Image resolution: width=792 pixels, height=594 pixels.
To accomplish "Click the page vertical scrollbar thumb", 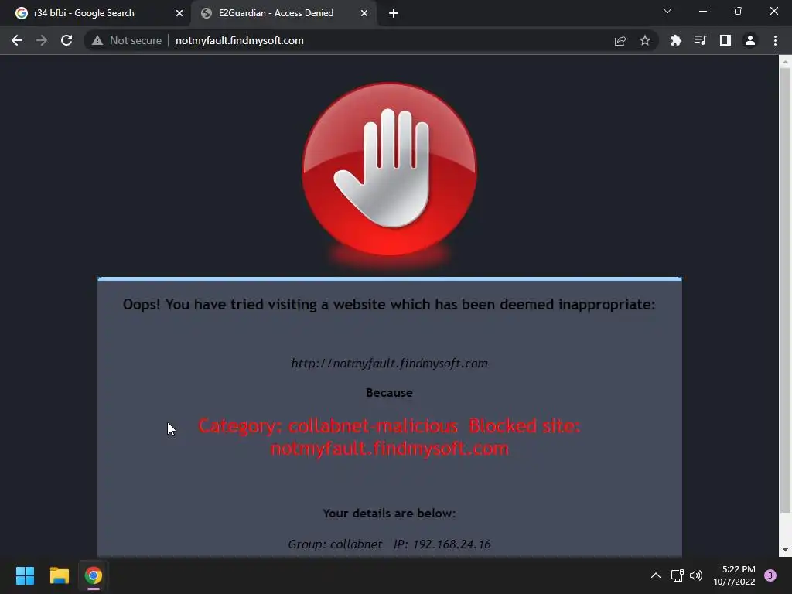I will coord(786,290).
